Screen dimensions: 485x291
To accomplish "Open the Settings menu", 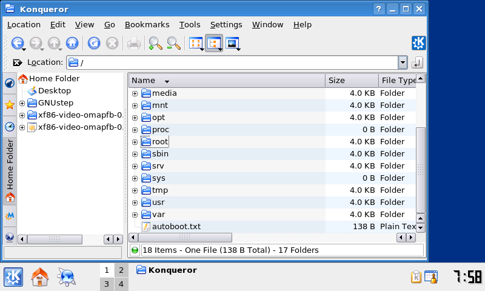I will click(x=226, y=25).
